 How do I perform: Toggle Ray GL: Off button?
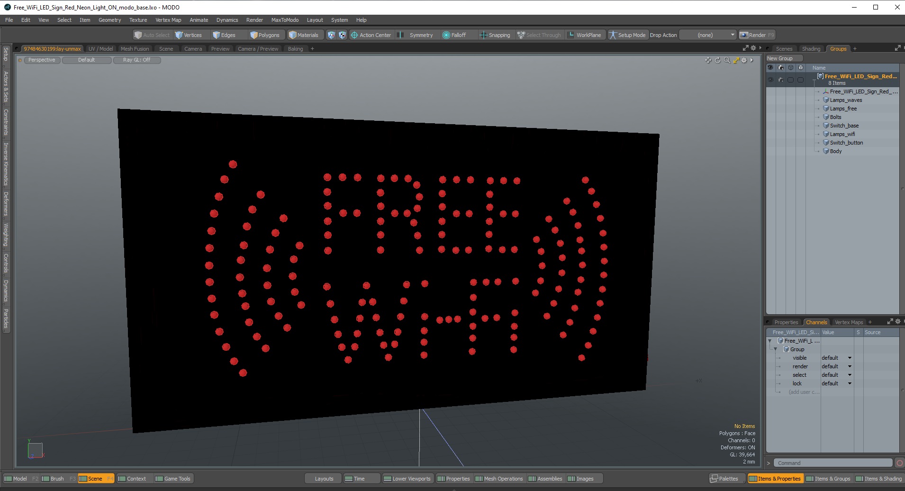point(137,60)
